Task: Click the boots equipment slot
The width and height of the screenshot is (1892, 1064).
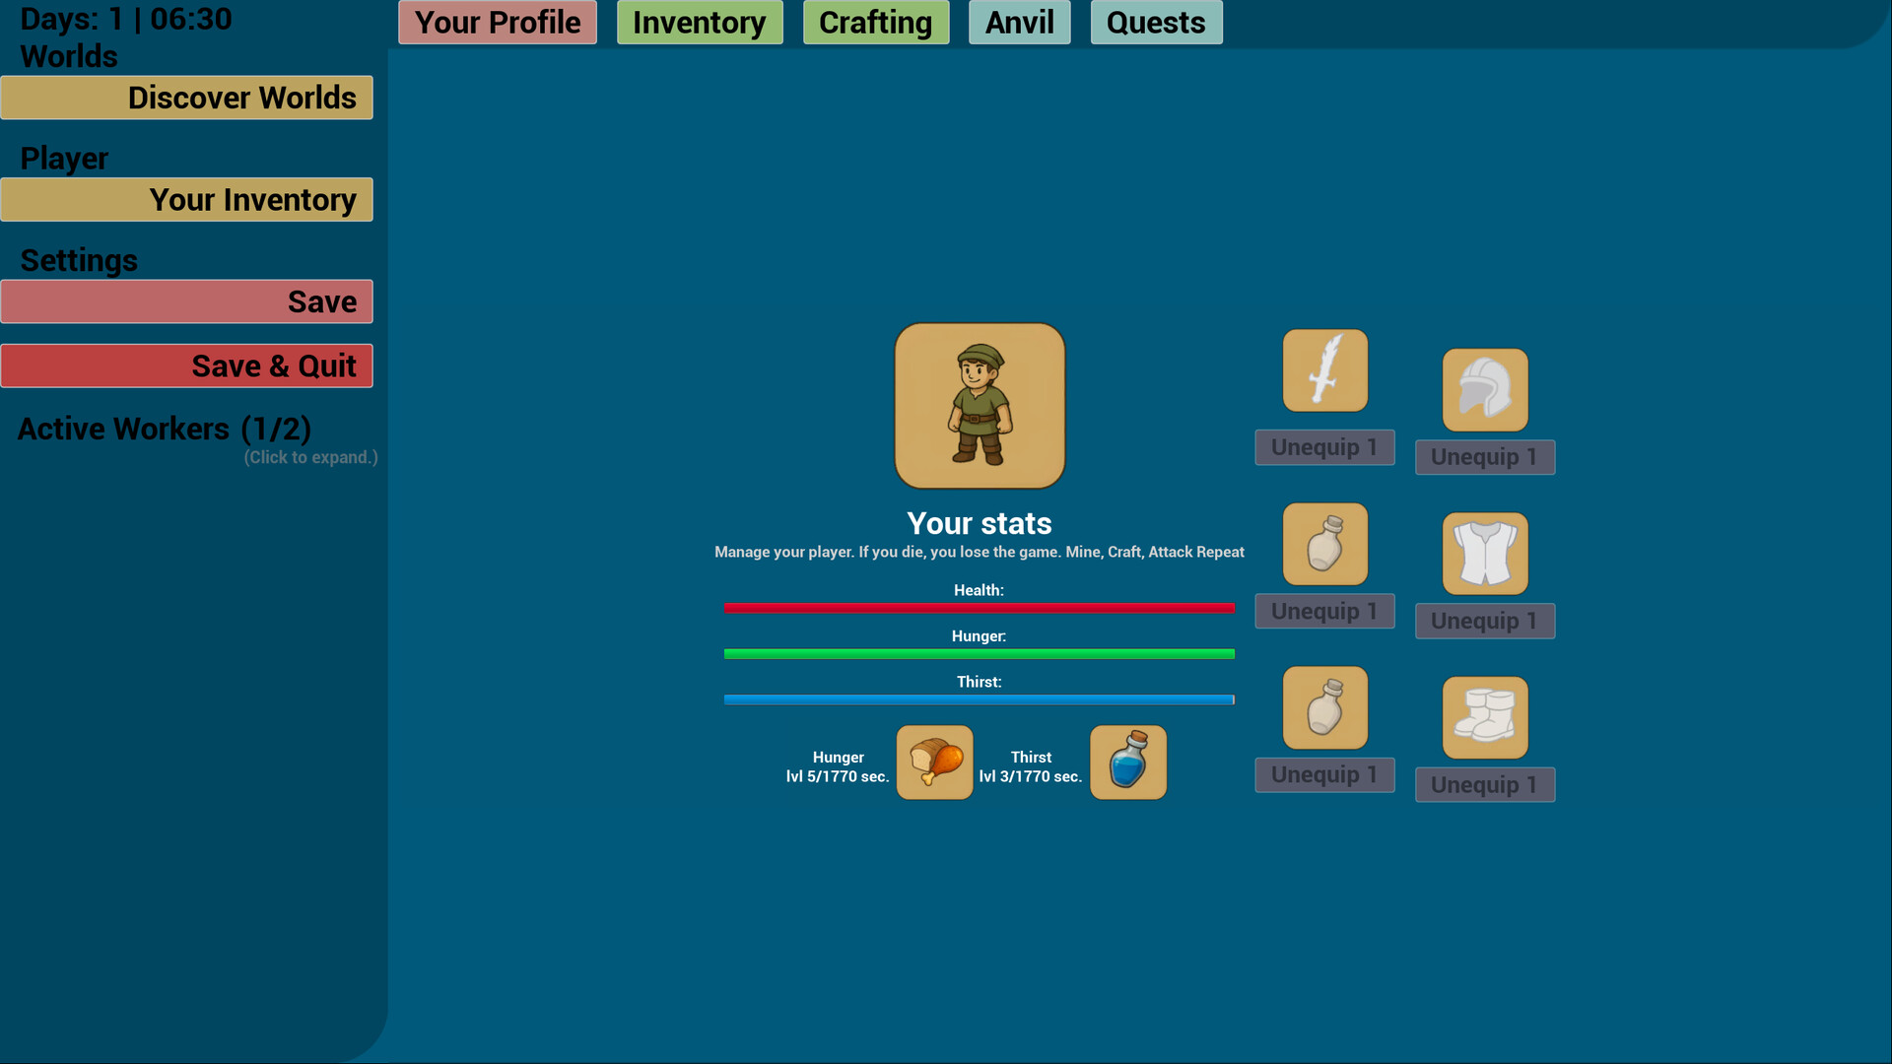Action: (1484, 717)
